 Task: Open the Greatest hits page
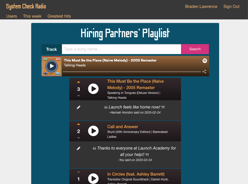point(59,16)
